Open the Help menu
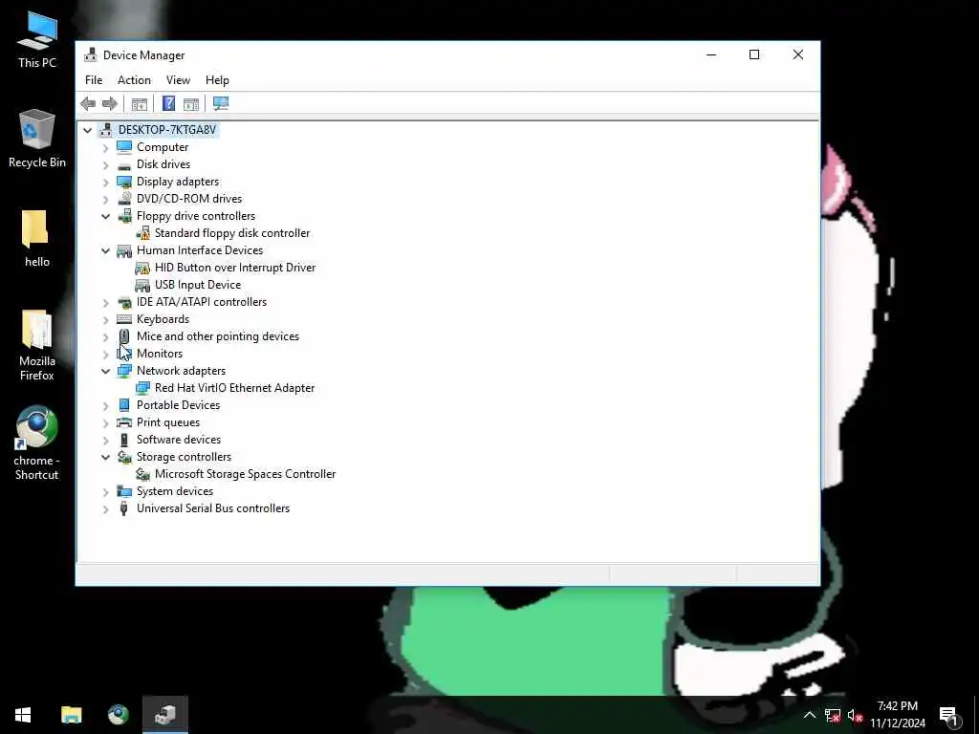 tap(217, 80)
